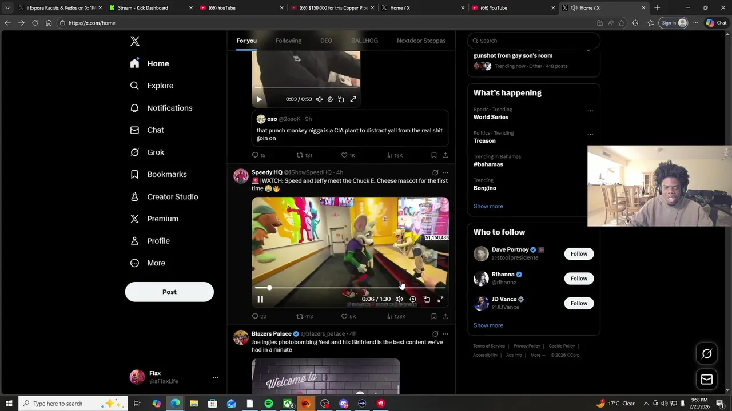Viewport: 732px width, 411px height.
Task: Open the browser tab list dropdown
Action: [7, 8]
